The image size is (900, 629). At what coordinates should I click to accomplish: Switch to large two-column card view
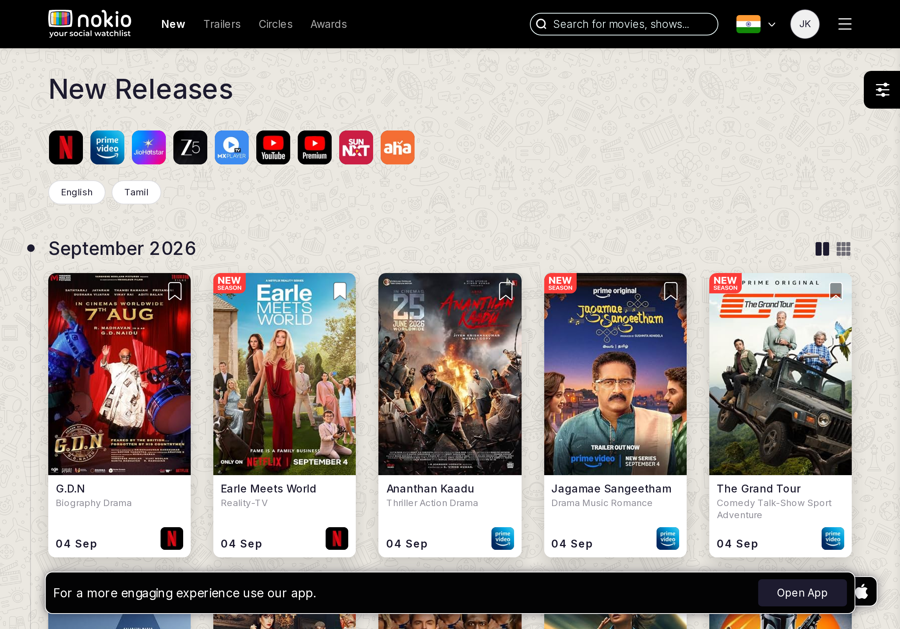(822, 249)
